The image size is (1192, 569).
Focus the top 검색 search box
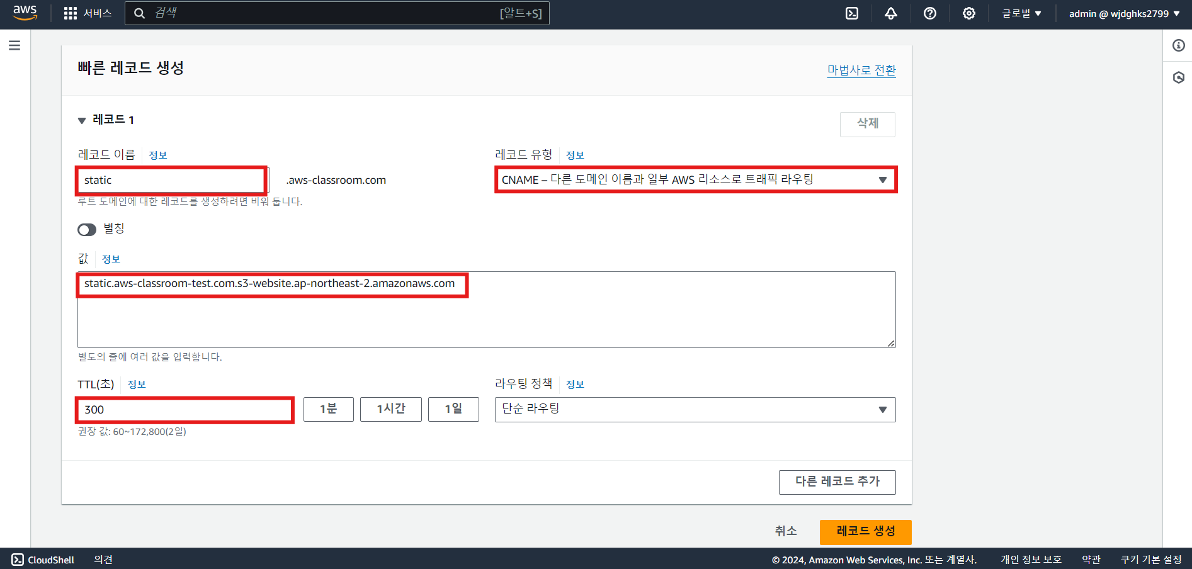click(337, 13)
